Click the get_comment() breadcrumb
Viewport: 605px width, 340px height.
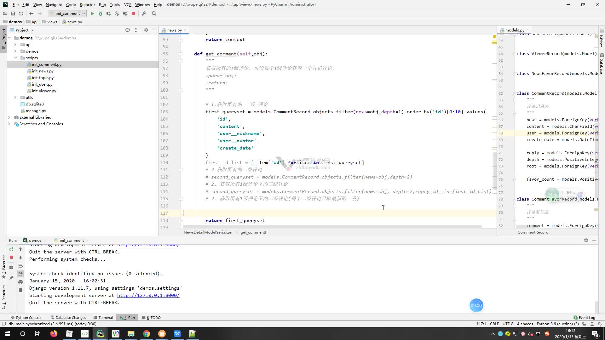(254, 232)
